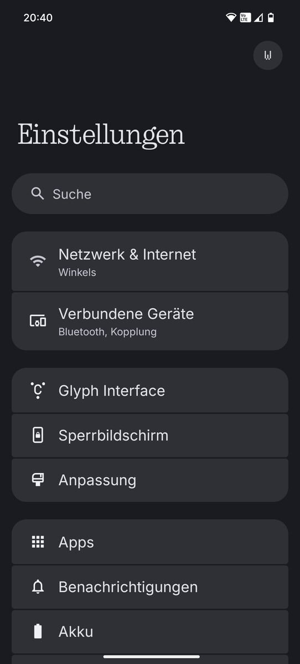Tap the devices icon beside Verbundene Geräte
Image resolution: width=300 pixels, height=664 pixels.
click(38, 320)
